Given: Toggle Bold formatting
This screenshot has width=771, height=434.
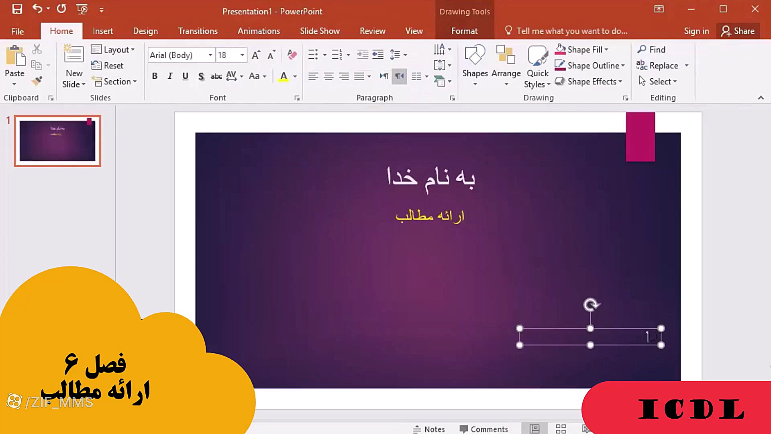Looking at the screenshot, I should click(155, 76).
